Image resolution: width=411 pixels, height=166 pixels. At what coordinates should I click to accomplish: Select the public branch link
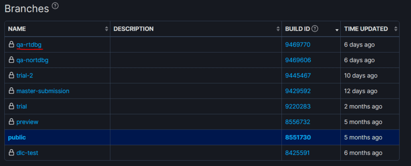tap(17, 137)
